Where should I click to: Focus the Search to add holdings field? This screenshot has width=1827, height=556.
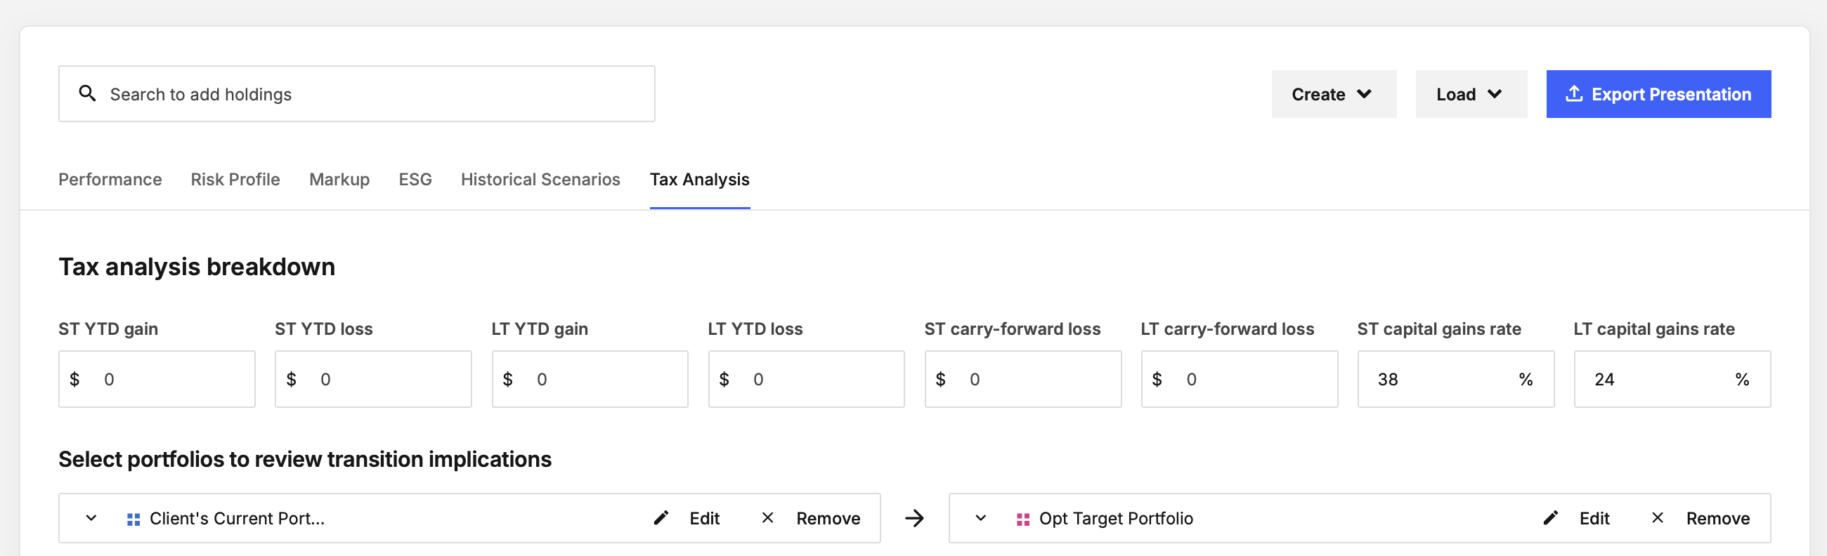[x=357, y=94]
